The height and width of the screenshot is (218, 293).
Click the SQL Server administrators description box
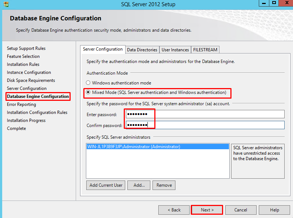(258, 161)
